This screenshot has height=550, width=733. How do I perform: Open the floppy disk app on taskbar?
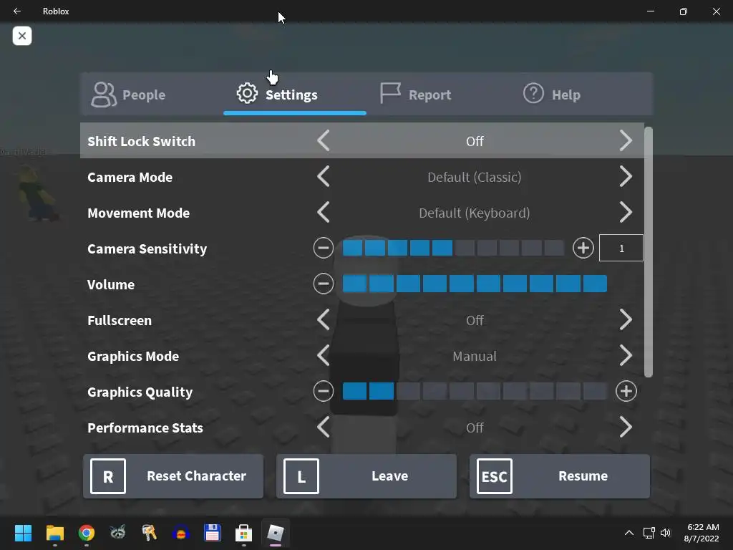pos(212,533)
